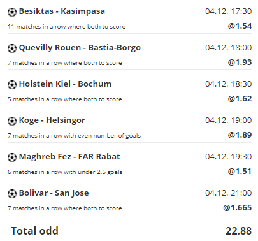This screenshot has width=258, height=241.
Task: Open the Koge - Helsingor match
Action: coord(52,120)
